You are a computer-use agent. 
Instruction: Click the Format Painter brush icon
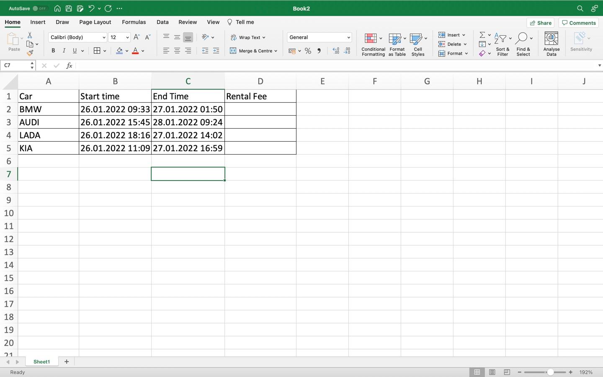point(30,53)
